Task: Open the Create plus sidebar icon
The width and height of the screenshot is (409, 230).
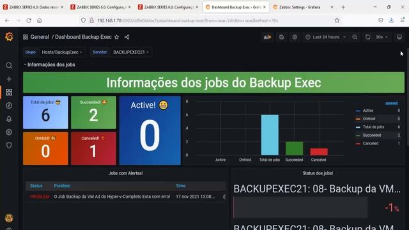Action: tap(9, 79)
